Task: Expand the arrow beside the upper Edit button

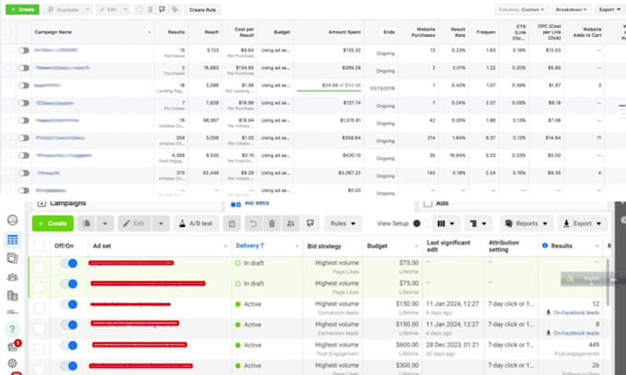Action: tap(125, 9)
